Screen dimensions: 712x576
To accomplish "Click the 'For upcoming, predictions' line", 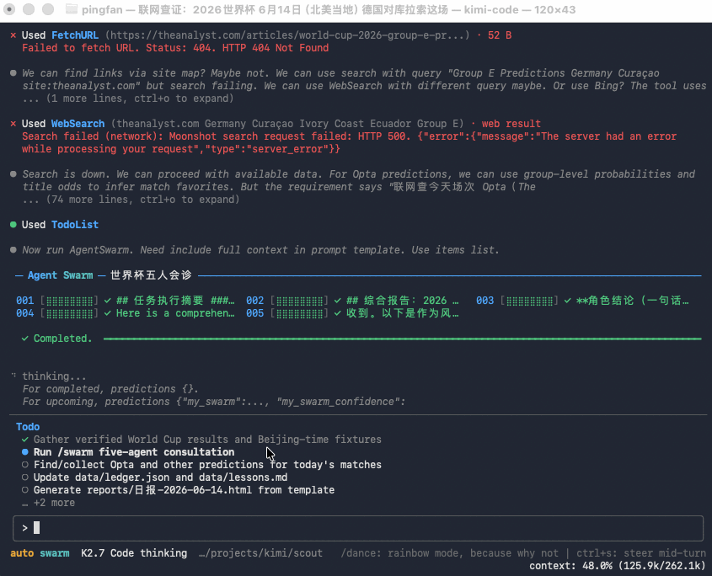I will click(x=214, y=402).
